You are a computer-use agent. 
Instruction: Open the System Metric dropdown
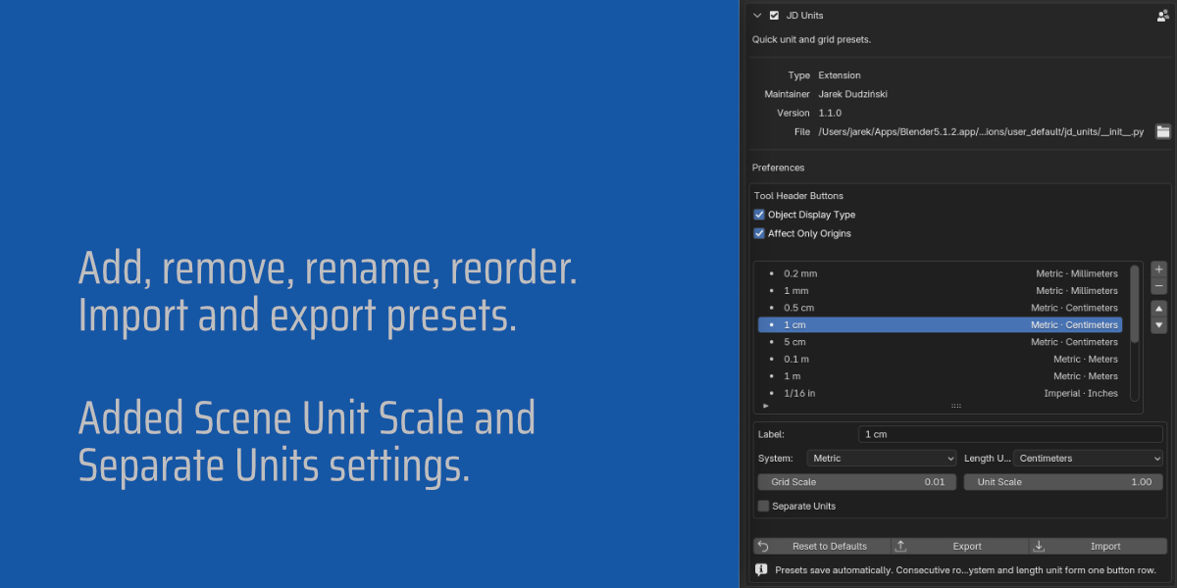882,458
